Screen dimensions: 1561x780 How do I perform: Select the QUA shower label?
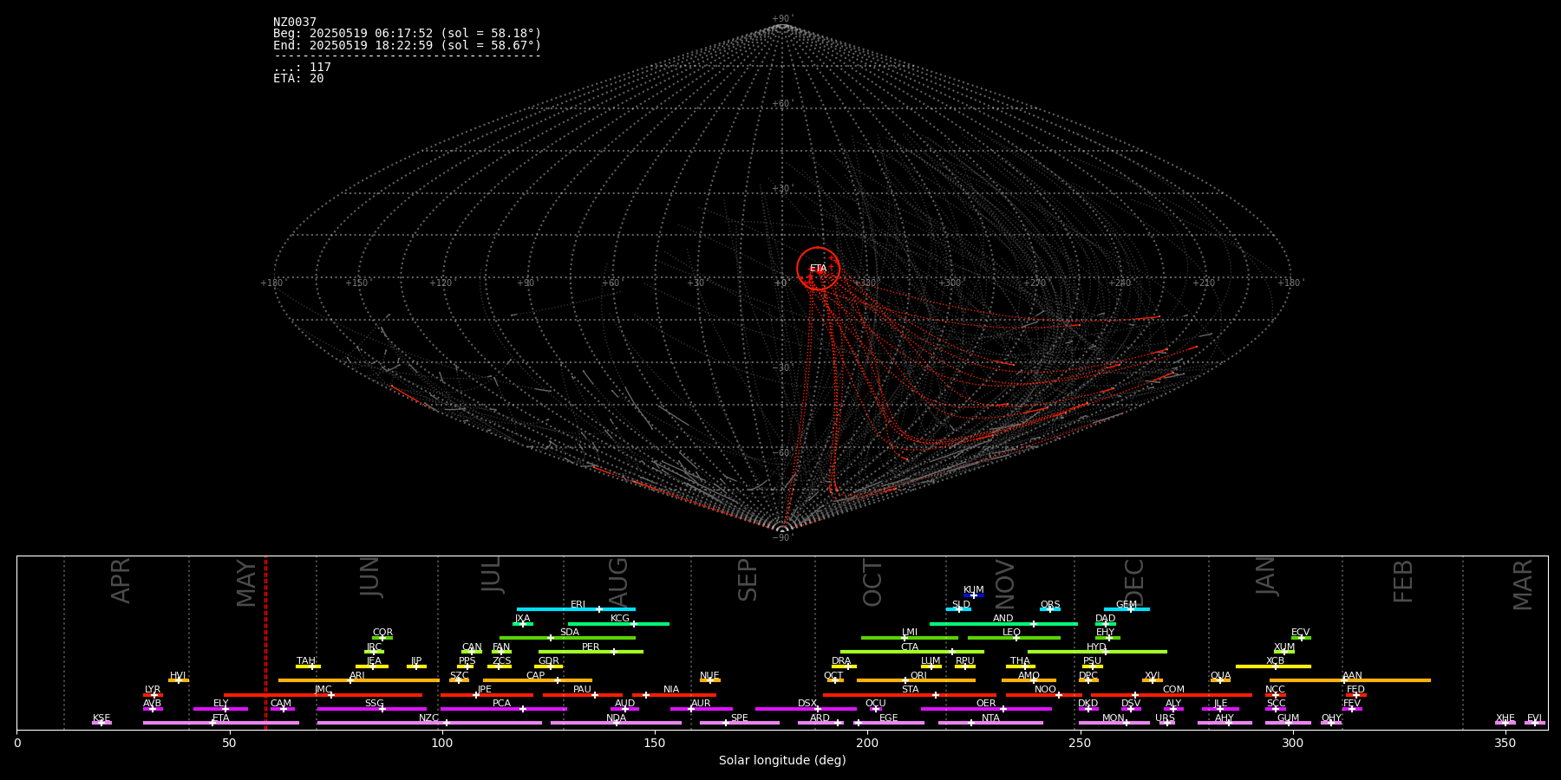(x=1220, y=676)
